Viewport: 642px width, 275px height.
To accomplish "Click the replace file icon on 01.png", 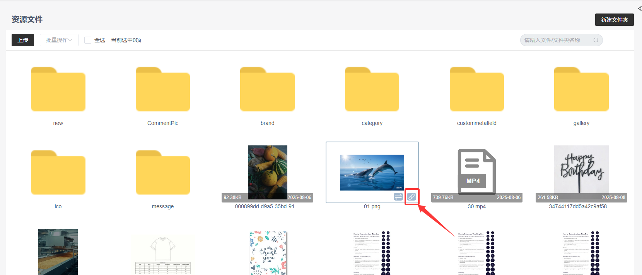I will (398, 197).
